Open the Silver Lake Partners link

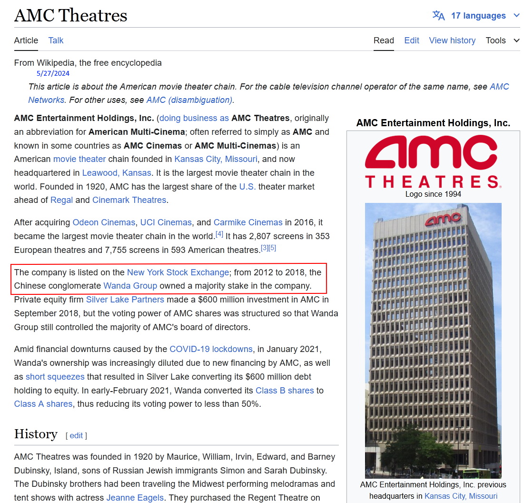pyautogui.click(x=125, y=299)
